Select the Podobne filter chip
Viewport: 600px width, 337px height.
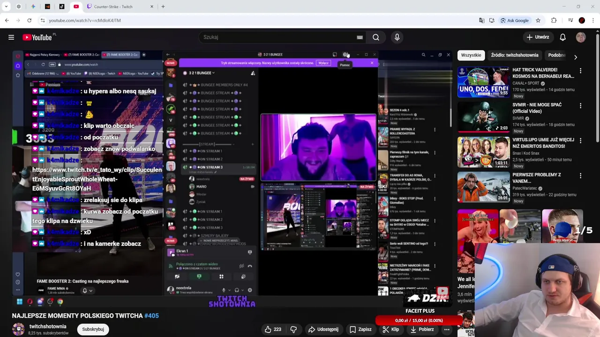(557, 55)
